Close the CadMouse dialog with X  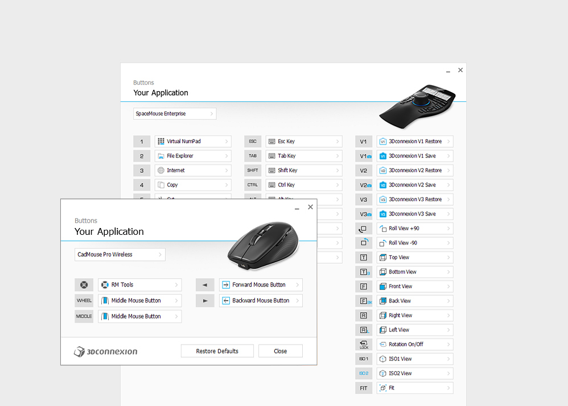pos(310,207)
